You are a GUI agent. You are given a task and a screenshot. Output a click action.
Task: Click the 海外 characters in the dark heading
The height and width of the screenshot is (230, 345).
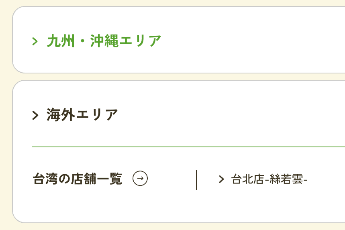tap(61, 115)
